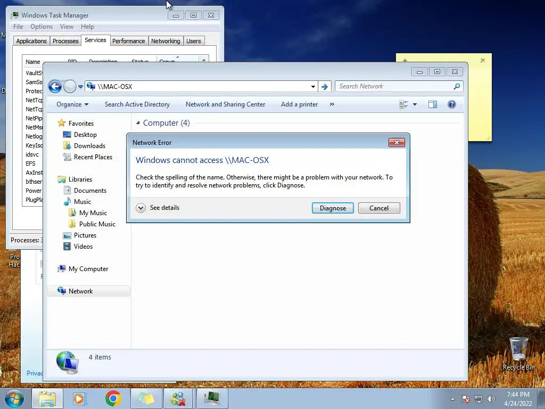This screenshot has height=409, width=545.
Task: Open Task Manager Options menu
Action: pos(42,27)
